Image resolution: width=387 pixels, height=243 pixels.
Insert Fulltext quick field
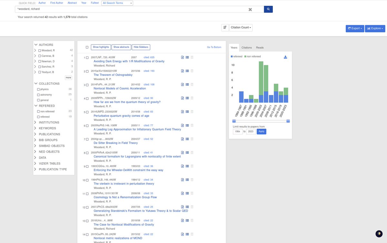pos(95,3)
